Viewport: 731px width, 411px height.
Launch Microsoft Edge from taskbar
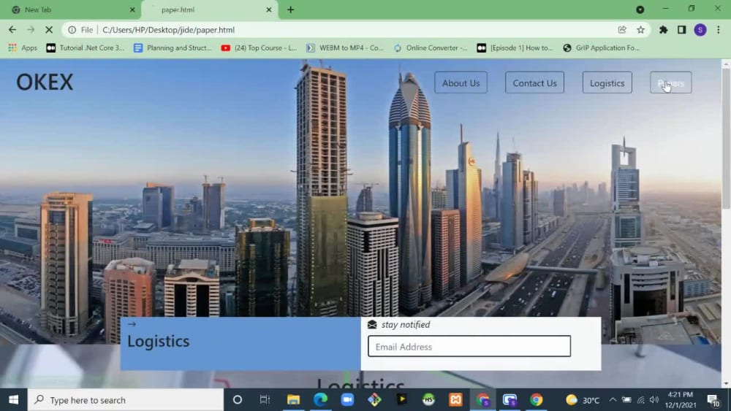pos(320,400)
